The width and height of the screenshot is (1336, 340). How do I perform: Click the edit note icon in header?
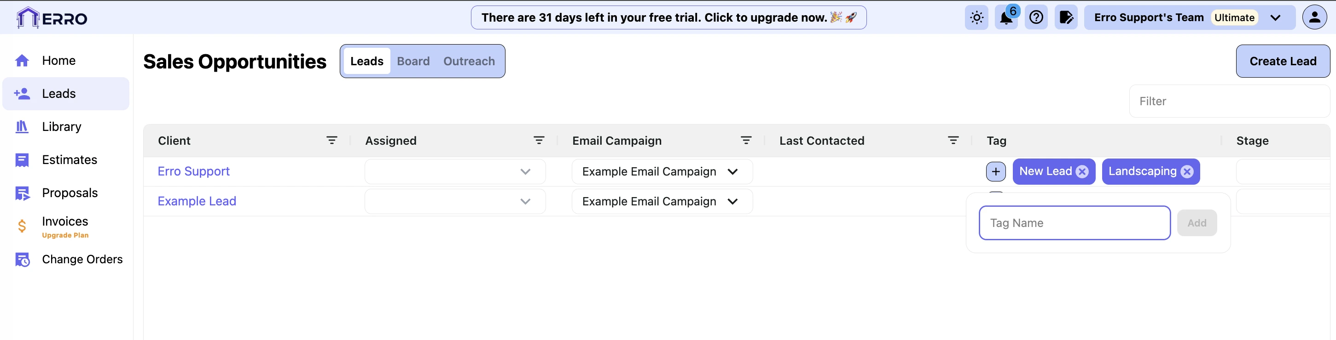click(1066, 17)
